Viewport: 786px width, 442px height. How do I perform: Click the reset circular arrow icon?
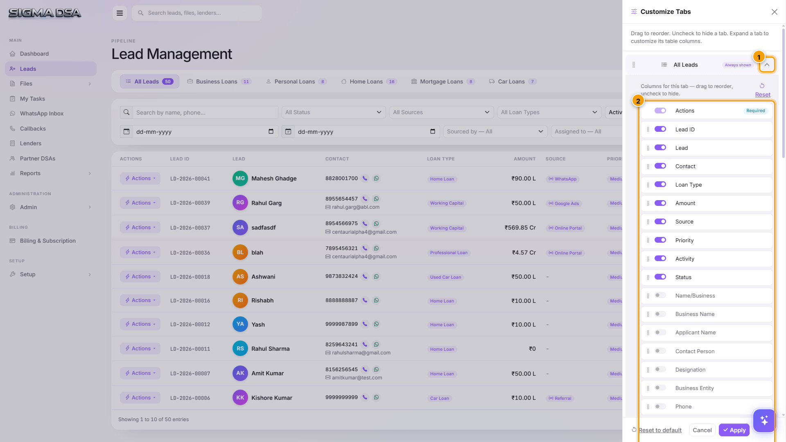pos(762,86)
